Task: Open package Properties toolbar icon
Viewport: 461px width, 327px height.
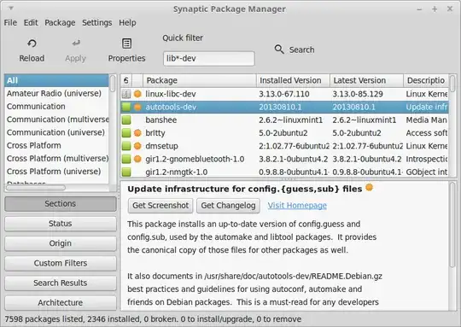Action: click(x=126, y=44)
